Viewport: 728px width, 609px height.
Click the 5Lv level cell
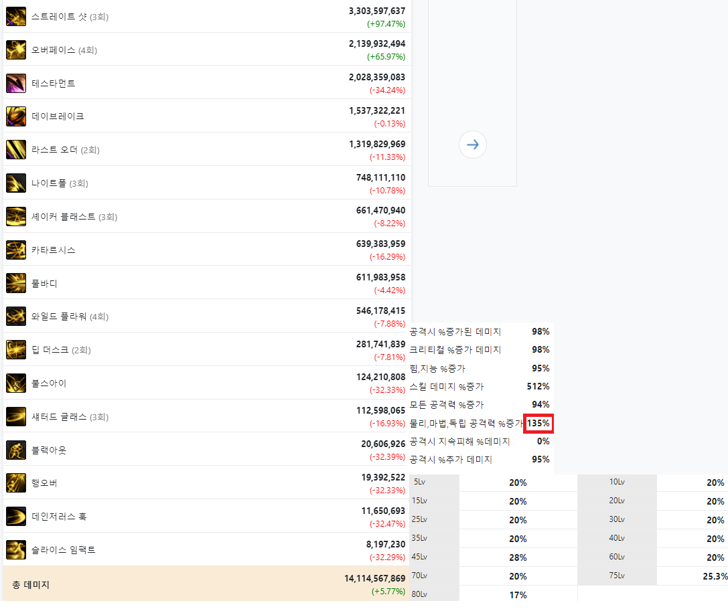tap(435, 483)
